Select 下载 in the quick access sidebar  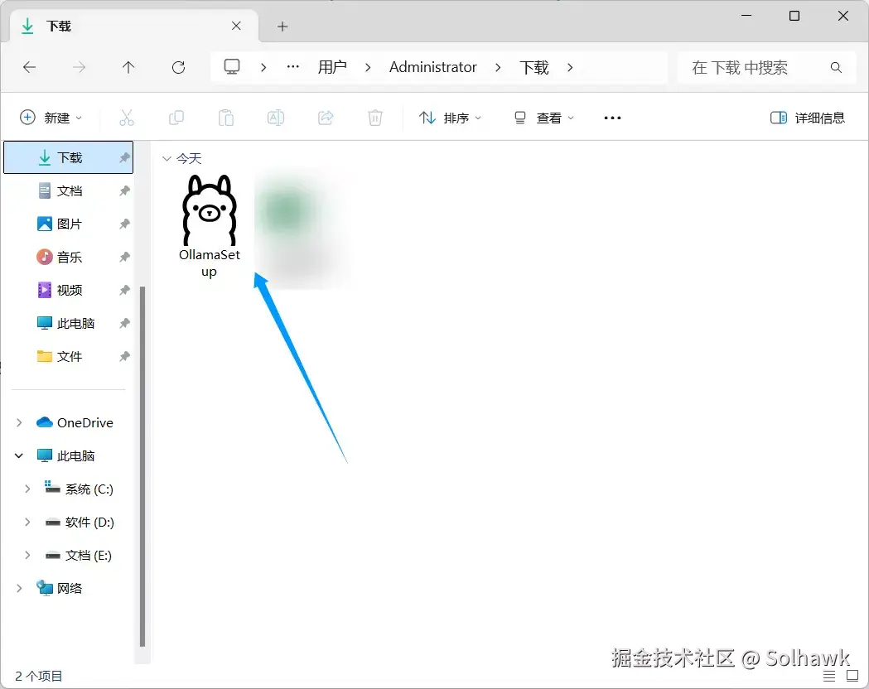69,158
